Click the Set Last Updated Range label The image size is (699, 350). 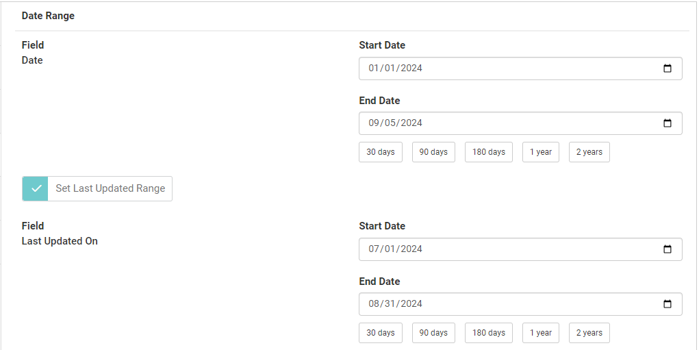110,188
